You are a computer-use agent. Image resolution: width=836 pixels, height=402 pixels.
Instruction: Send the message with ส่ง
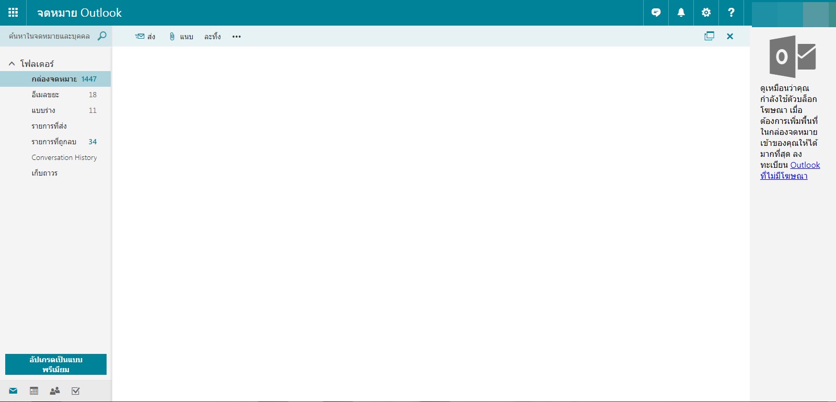[x=145, y=37]
